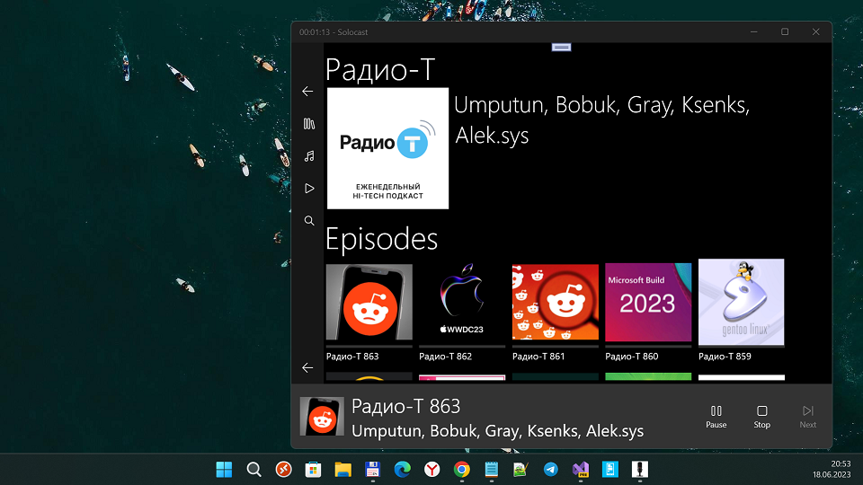This screenshot has width=863, height=485.
Task: Select the Радио-Т 863 episode title
Action: point(352,357)
